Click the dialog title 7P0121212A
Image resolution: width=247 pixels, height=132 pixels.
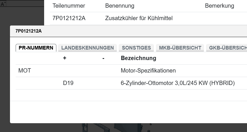[28, 31]
